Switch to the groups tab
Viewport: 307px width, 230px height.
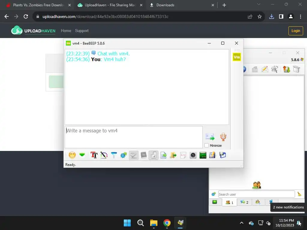click(x=258, y=202)
